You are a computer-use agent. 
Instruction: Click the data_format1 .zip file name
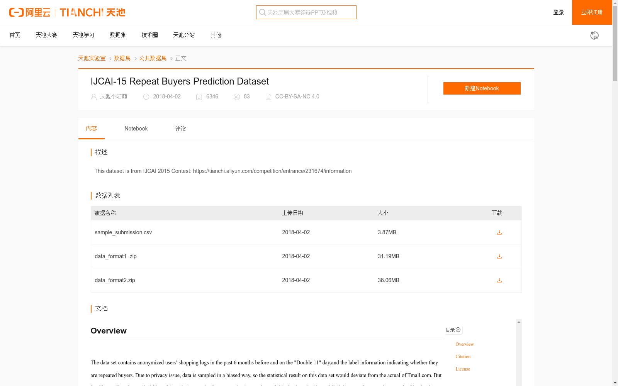click(x=115, y=256)
